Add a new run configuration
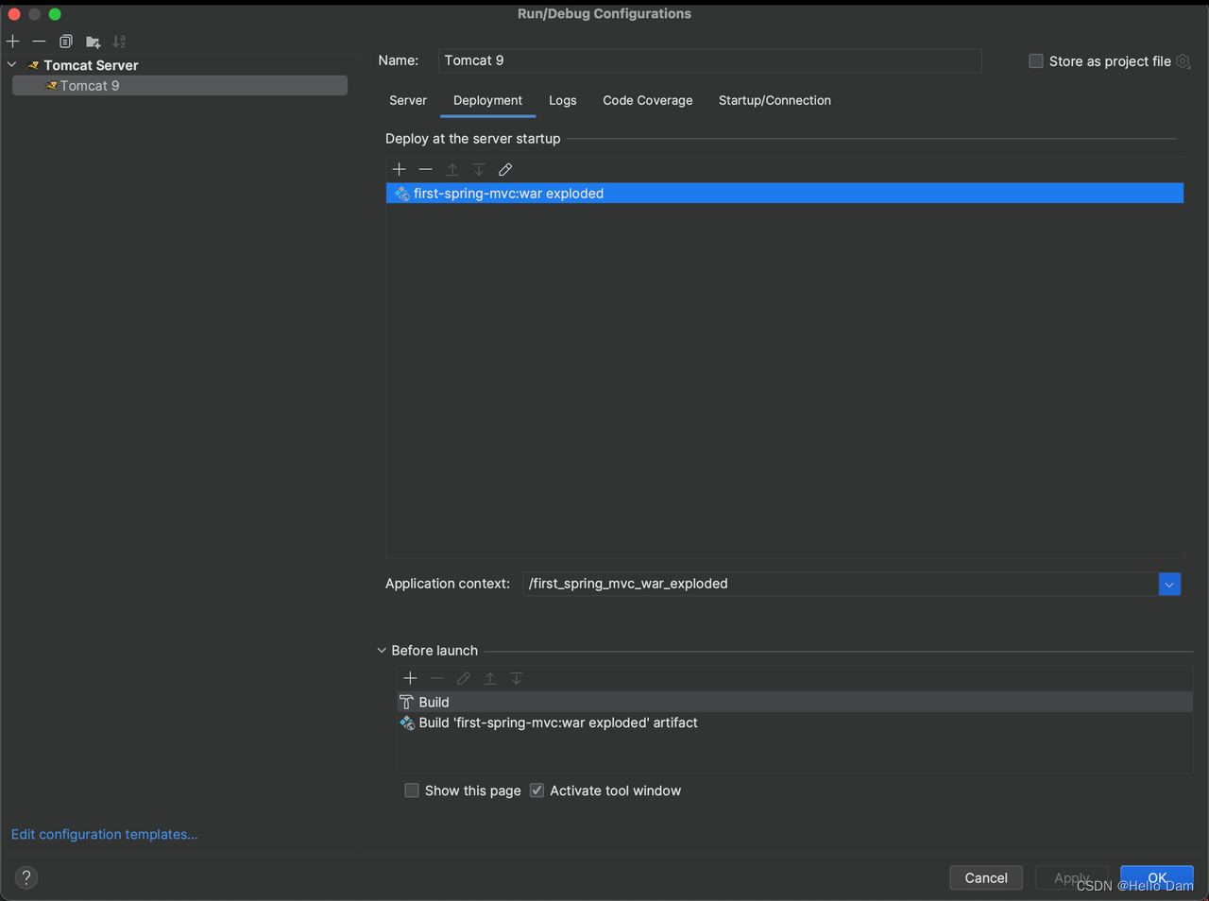 (x=13, y=42)
